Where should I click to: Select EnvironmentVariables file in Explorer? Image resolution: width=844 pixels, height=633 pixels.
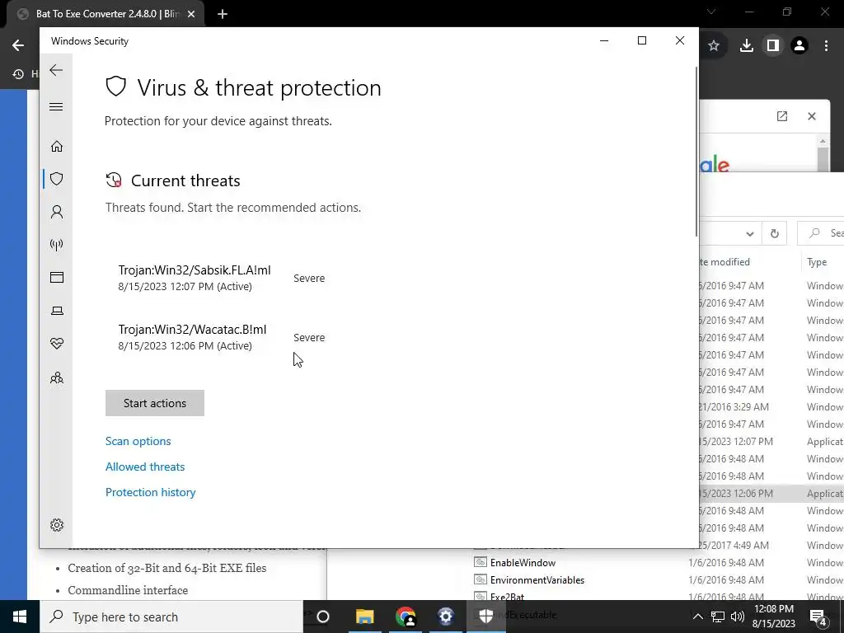click(x=530, y=579)
